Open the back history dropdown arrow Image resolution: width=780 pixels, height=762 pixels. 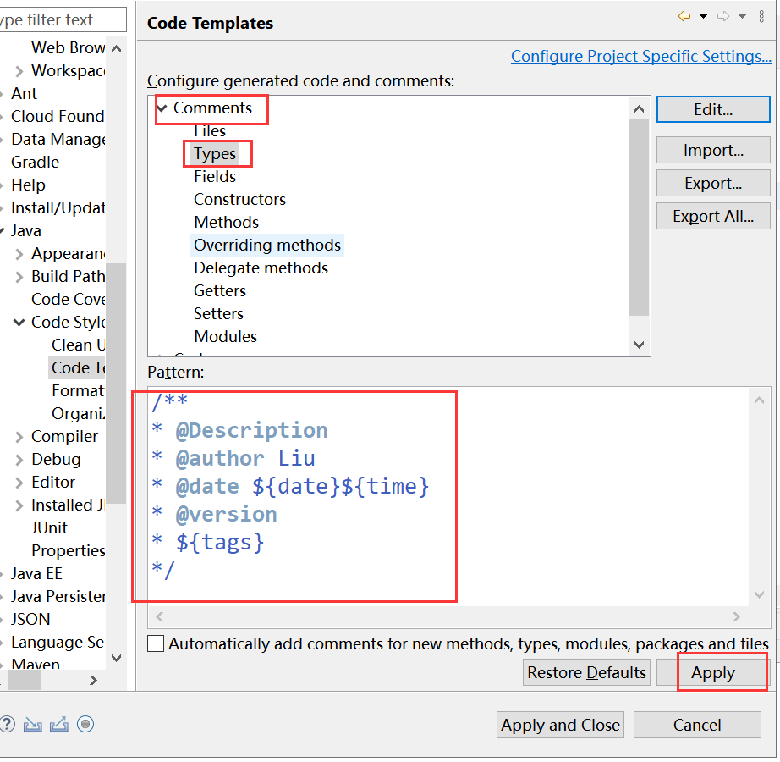click(x=703, y=16)
